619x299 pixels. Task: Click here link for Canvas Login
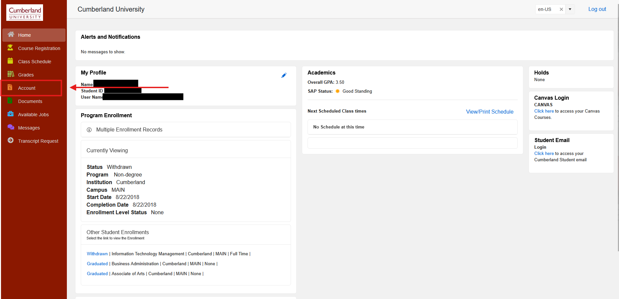coord(544,111)
